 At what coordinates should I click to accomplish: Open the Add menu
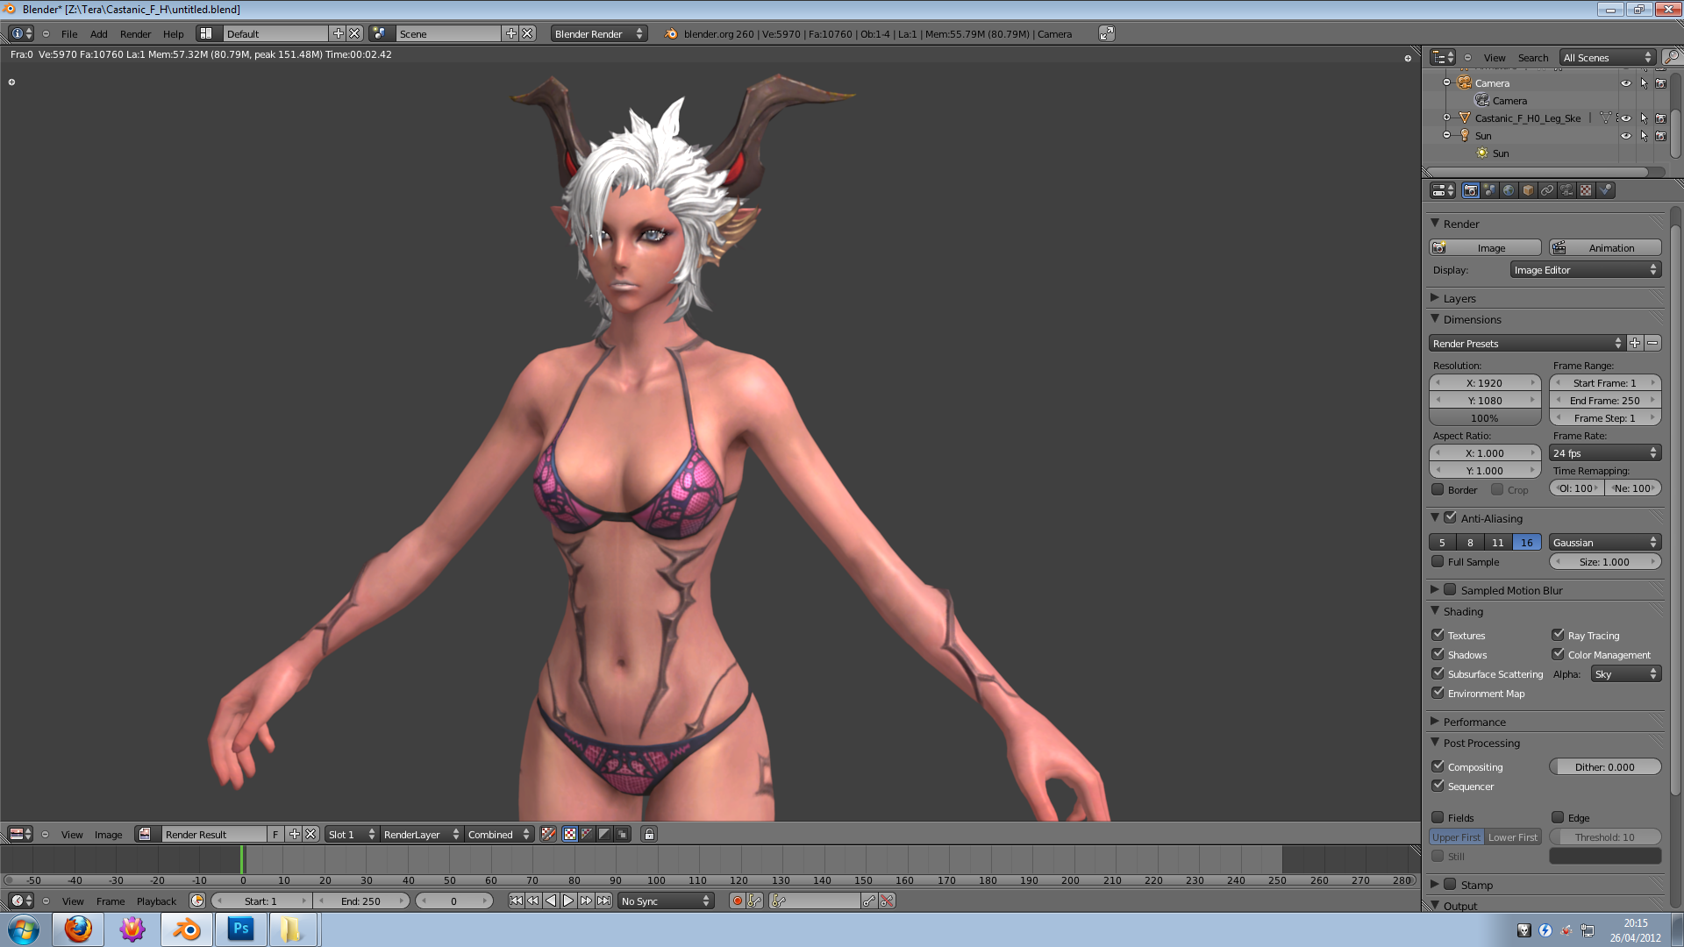98,33
